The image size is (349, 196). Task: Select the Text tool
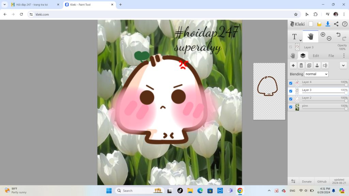(x=294, y=37)
